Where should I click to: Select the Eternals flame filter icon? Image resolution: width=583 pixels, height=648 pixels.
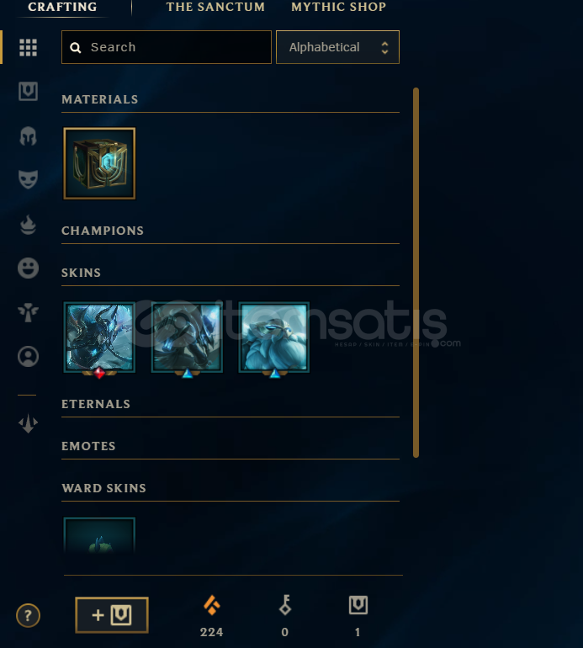(x=28, y=225)
